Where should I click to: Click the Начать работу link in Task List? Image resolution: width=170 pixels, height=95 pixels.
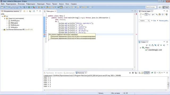[x=164, y=21]
